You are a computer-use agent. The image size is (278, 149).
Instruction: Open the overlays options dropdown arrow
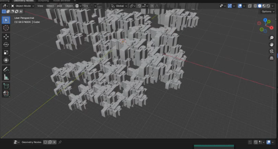pyautogui.click(x=244, y=6)
